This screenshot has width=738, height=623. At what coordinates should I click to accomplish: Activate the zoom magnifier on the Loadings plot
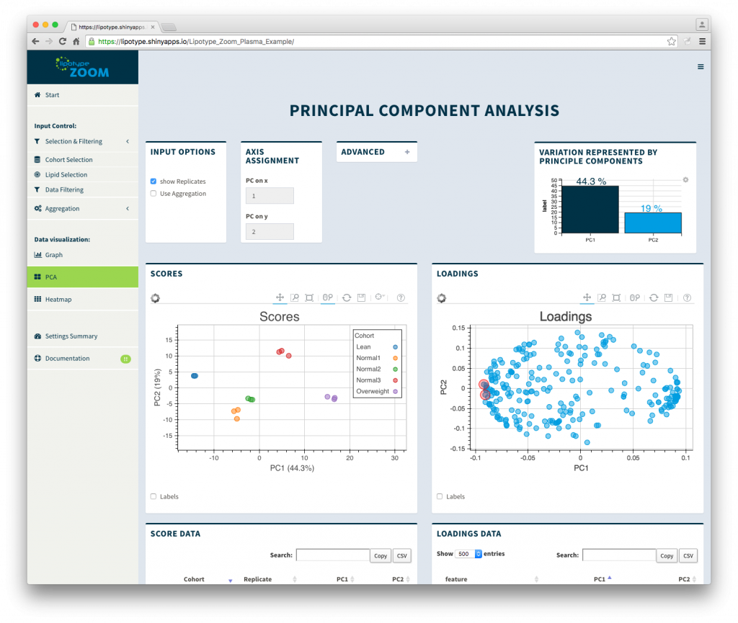coord(602,297)
